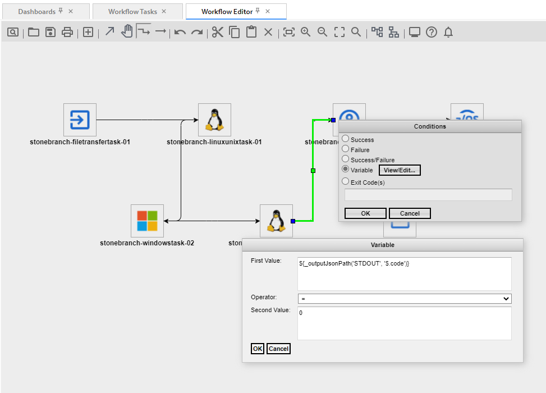The image size is (546, 393).
Task: Select the Failure condition option
Action: [346, 149]
